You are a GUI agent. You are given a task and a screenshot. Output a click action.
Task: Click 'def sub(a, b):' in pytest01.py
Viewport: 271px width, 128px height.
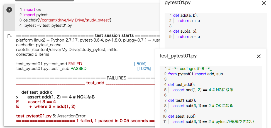[185, 31]
